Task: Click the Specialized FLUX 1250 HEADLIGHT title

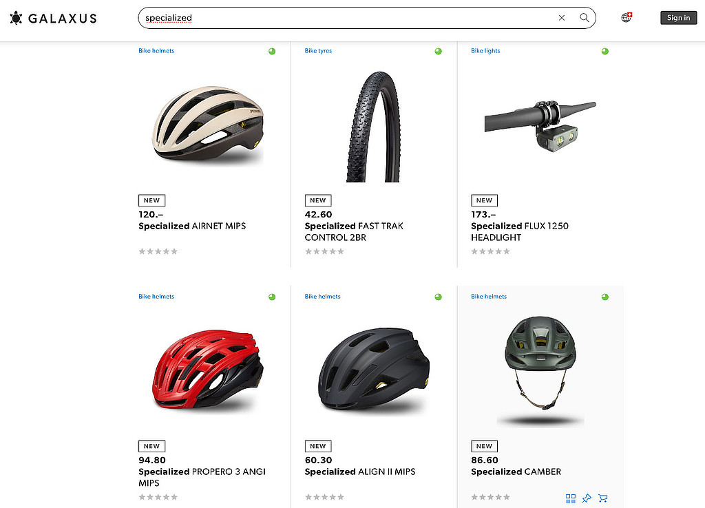Action: click(520, 231)
